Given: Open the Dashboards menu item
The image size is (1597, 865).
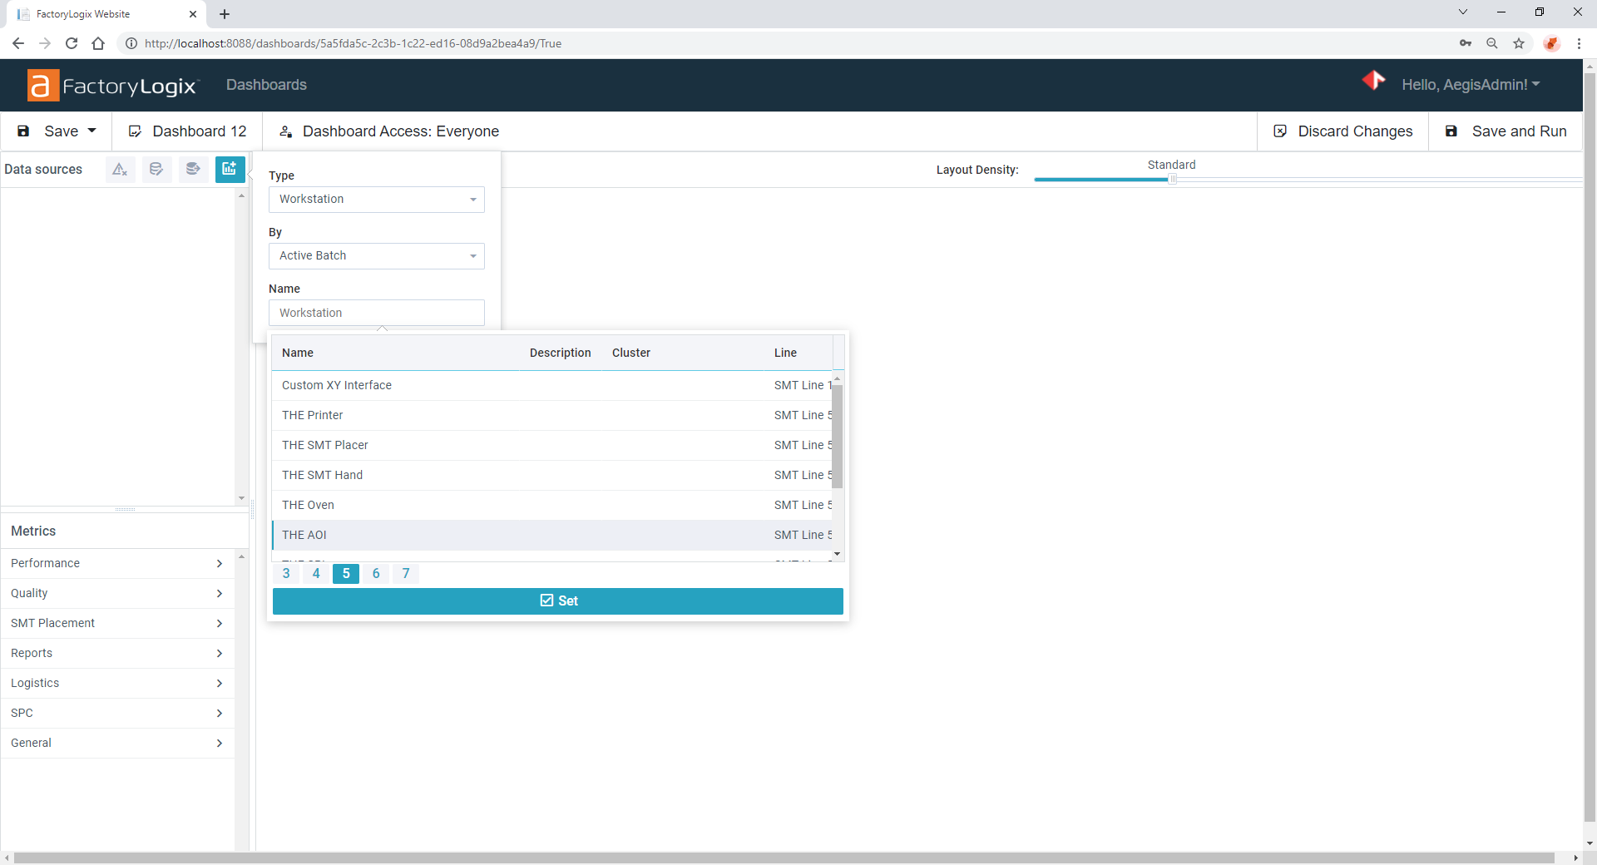Looking at the screenshot, I should coord(265,85).
